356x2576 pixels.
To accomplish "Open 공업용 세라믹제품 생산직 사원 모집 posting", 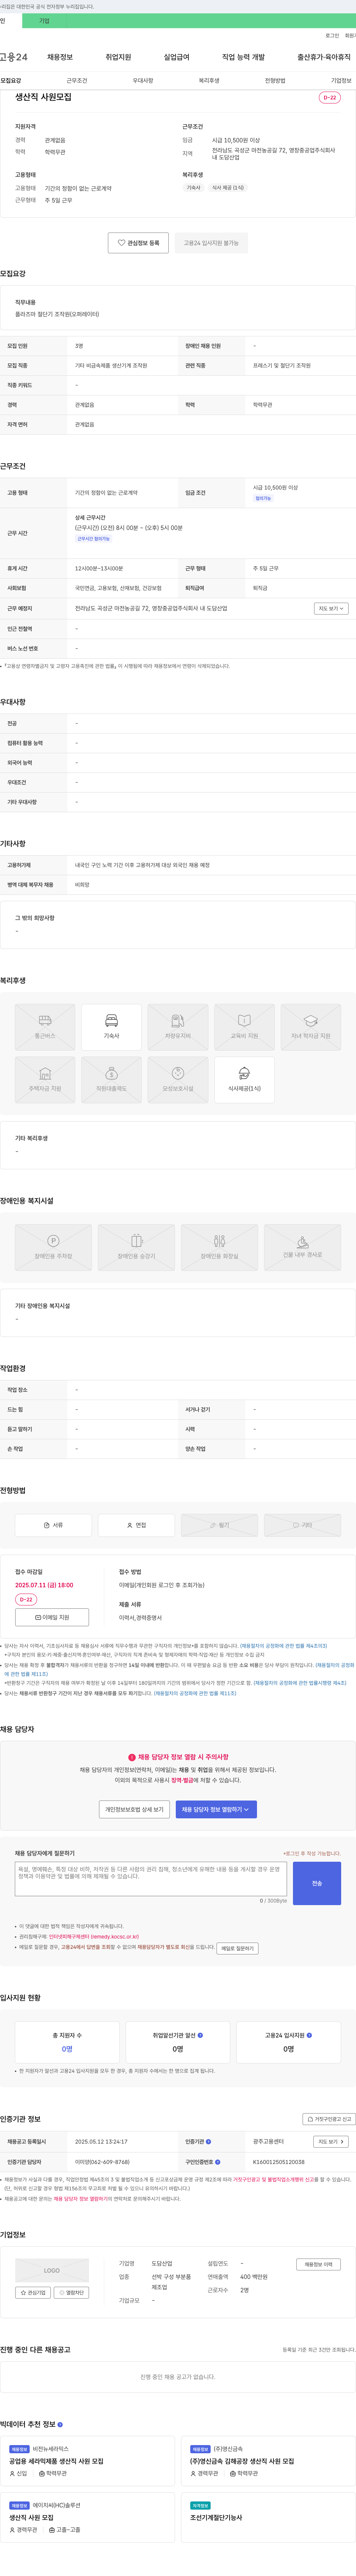I will point(87,2461).
